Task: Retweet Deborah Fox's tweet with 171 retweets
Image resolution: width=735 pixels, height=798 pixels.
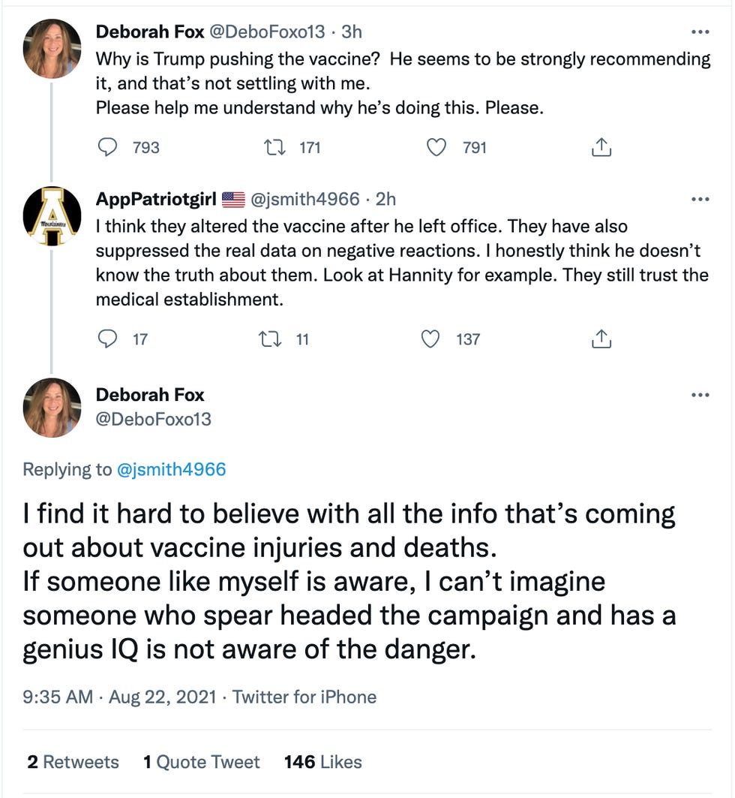Action: tap(274, 147)
